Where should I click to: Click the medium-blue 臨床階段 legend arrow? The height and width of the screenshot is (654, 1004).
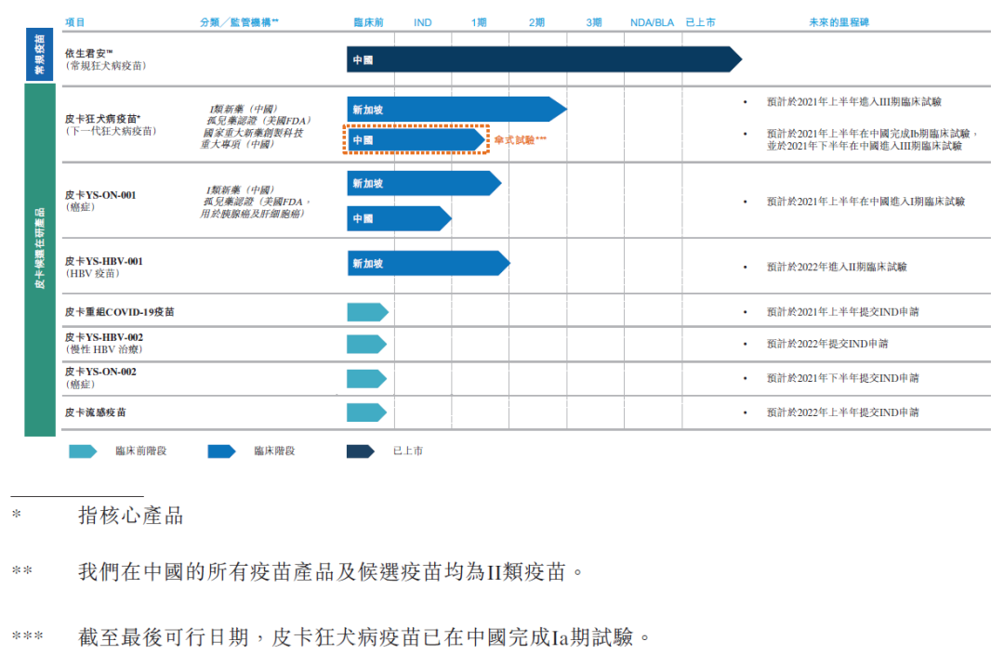pos(221,451)
